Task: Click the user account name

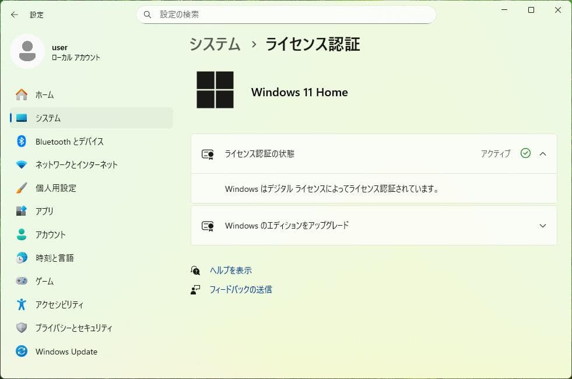Action: click(x=59, y=47)
